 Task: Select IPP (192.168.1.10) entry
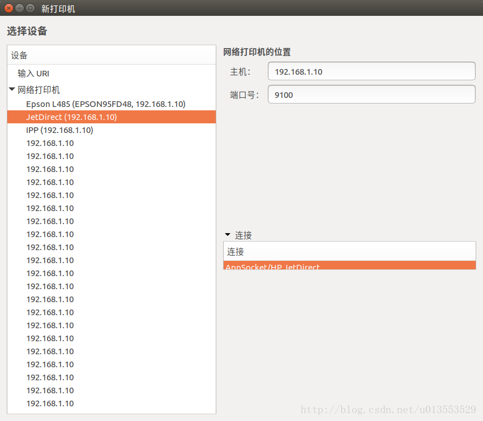[59, 130]
